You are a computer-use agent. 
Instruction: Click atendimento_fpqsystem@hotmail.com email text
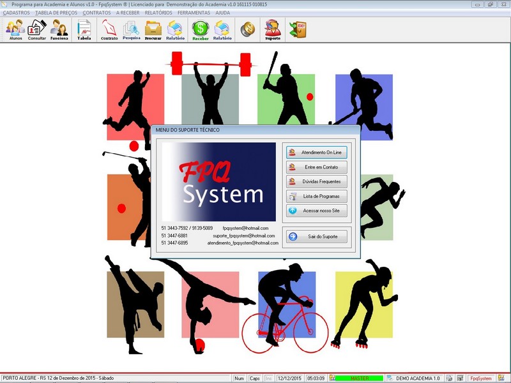tap(243, 243)
